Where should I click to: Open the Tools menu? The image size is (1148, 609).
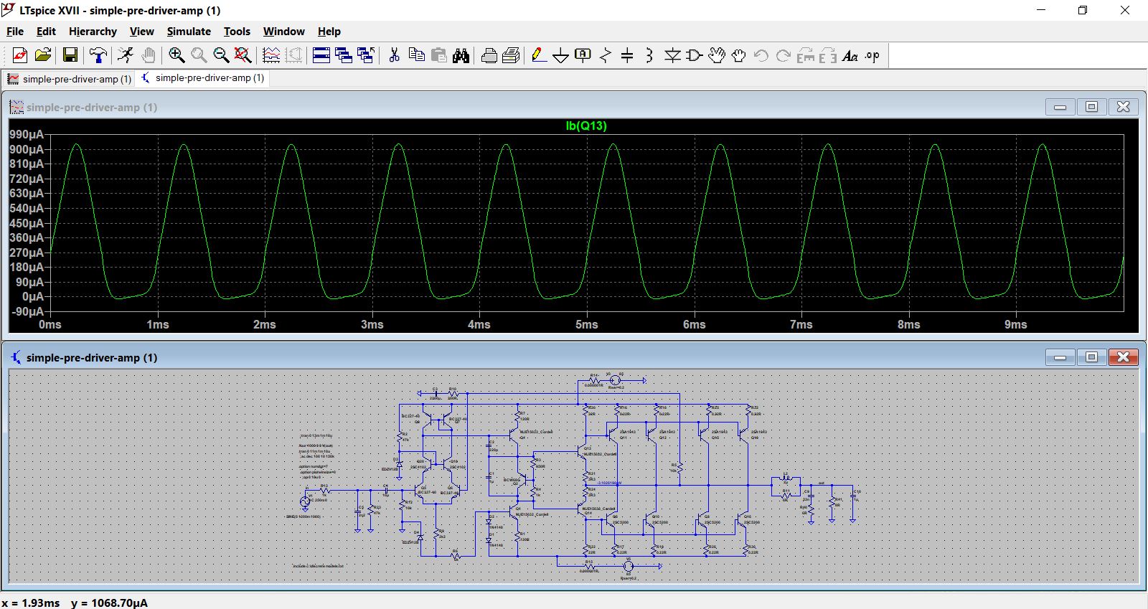click(237, 32)
